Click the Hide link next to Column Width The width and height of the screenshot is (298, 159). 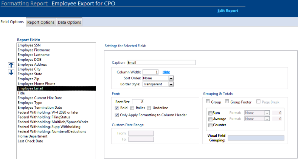(x=166, y=72)
